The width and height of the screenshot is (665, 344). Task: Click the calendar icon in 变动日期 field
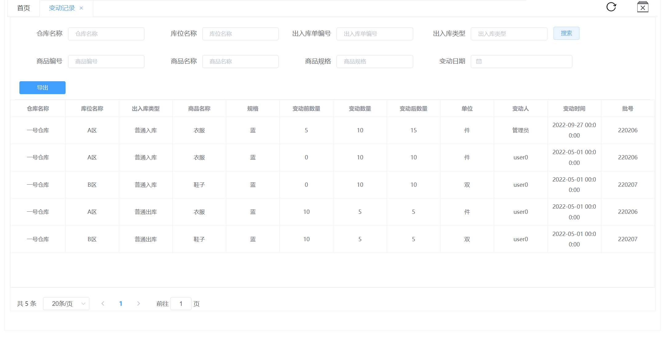479,62
